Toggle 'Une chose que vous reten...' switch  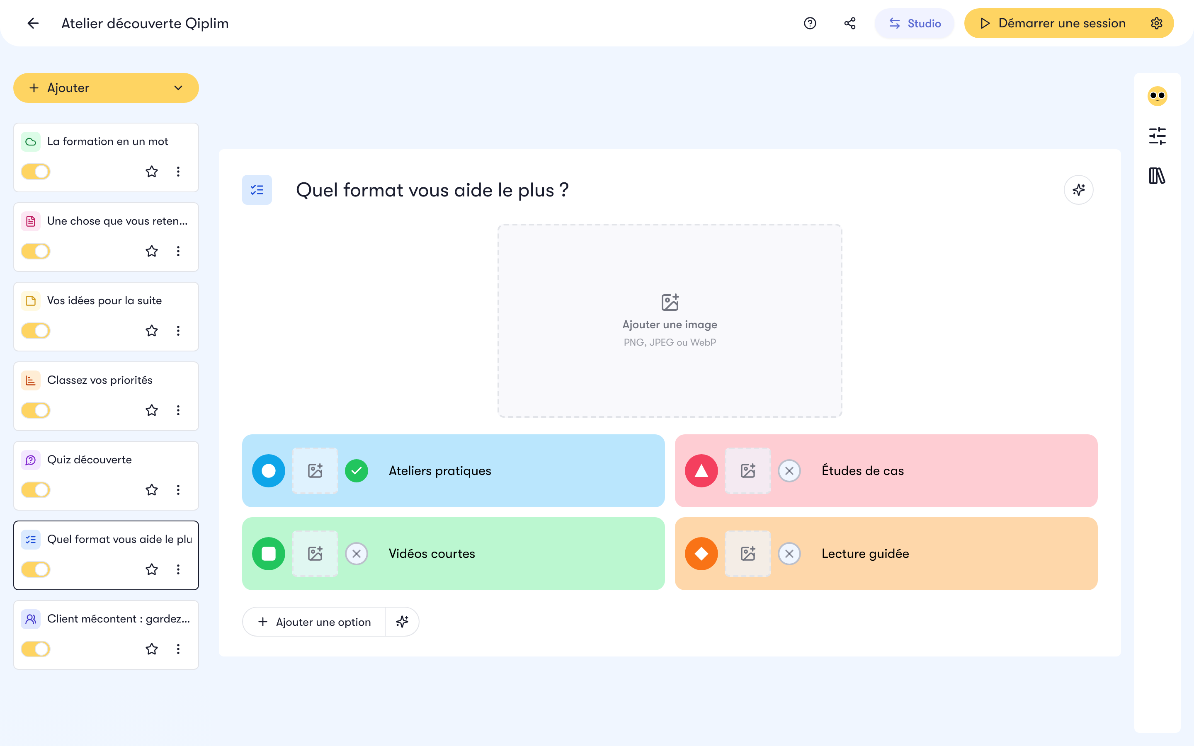click(36, 251)
